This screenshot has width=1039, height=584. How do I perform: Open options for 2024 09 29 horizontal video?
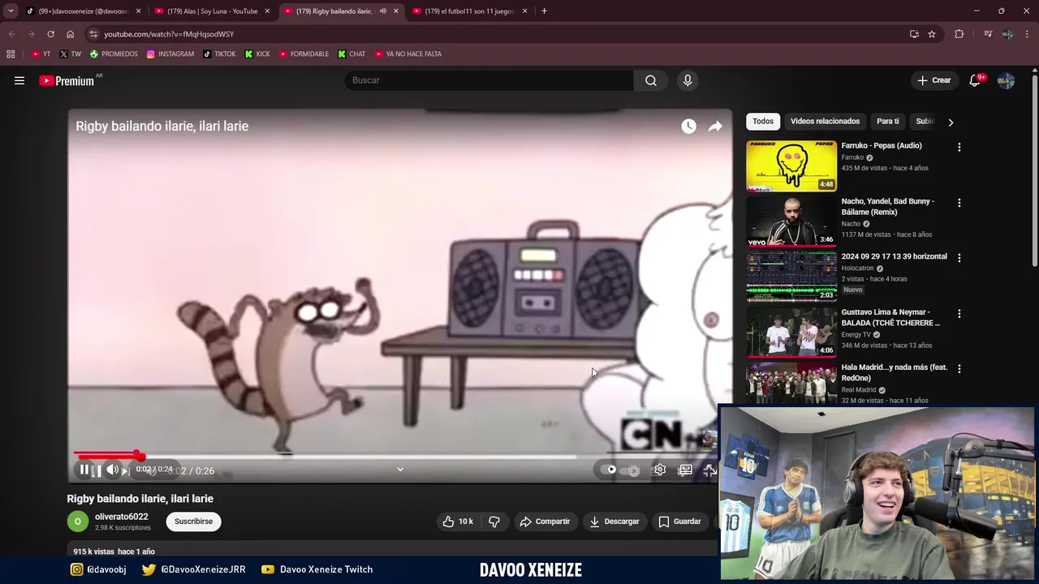[959, 258]
